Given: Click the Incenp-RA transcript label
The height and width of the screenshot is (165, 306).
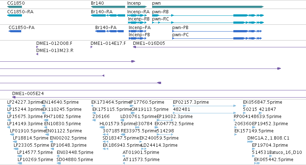Looking at the screenshot, I should click(x=138, y=12).
